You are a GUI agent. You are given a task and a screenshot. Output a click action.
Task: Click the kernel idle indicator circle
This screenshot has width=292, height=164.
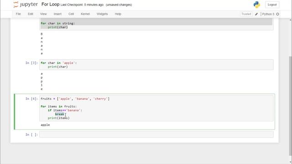point(277,14)
